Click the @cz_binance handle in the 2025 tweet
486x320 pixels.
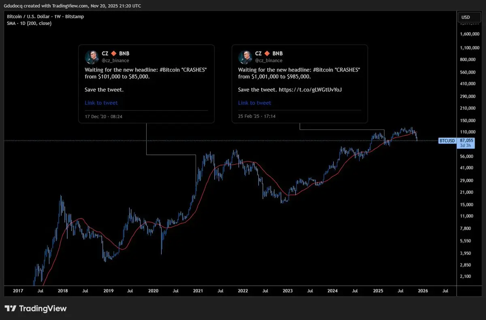point(269,60)
